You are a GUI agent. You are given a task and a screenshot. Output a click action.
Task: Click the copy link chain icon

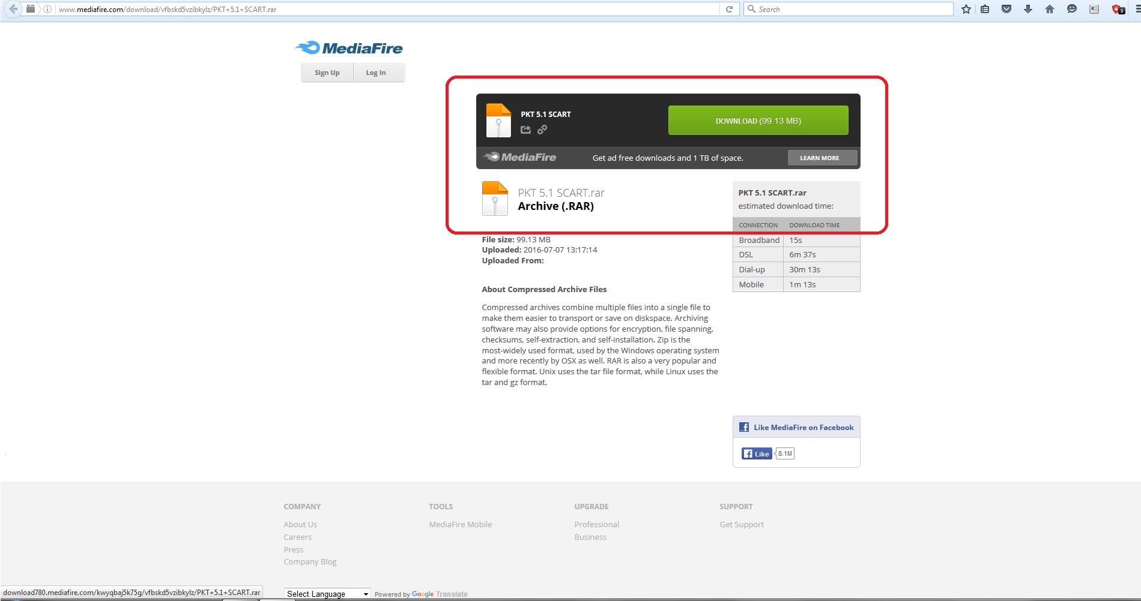coord(542,130)
